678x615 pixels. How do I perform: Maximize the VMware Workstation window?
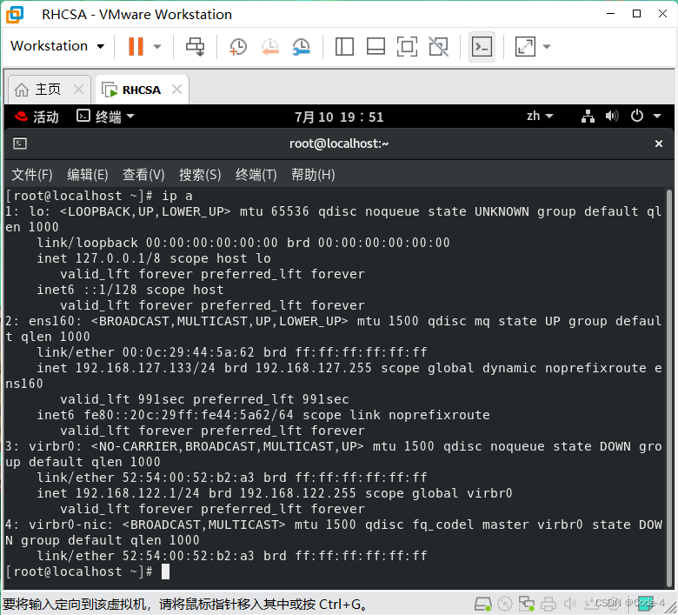[636, 14]
